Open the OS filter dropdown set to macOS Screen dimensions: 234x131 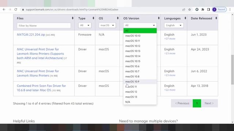(x=107, y=25)
